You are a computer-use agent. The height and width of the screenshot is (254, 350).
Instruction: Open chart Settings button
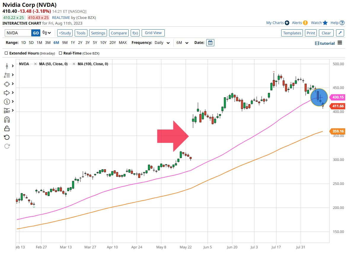[x=98, y=33]
